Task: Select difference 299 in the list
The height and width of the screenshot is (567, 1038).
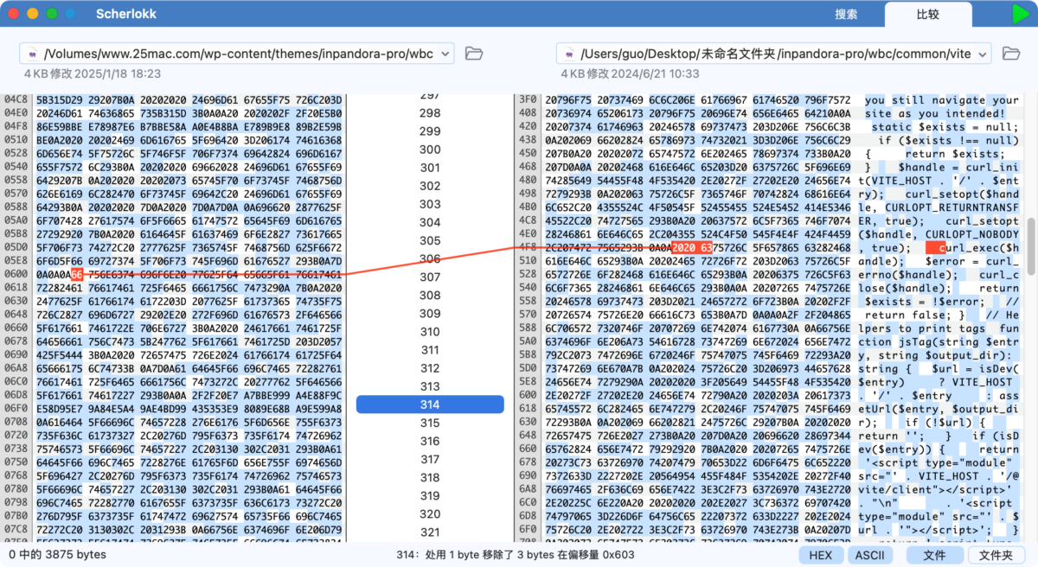Action: click(430, 131)
